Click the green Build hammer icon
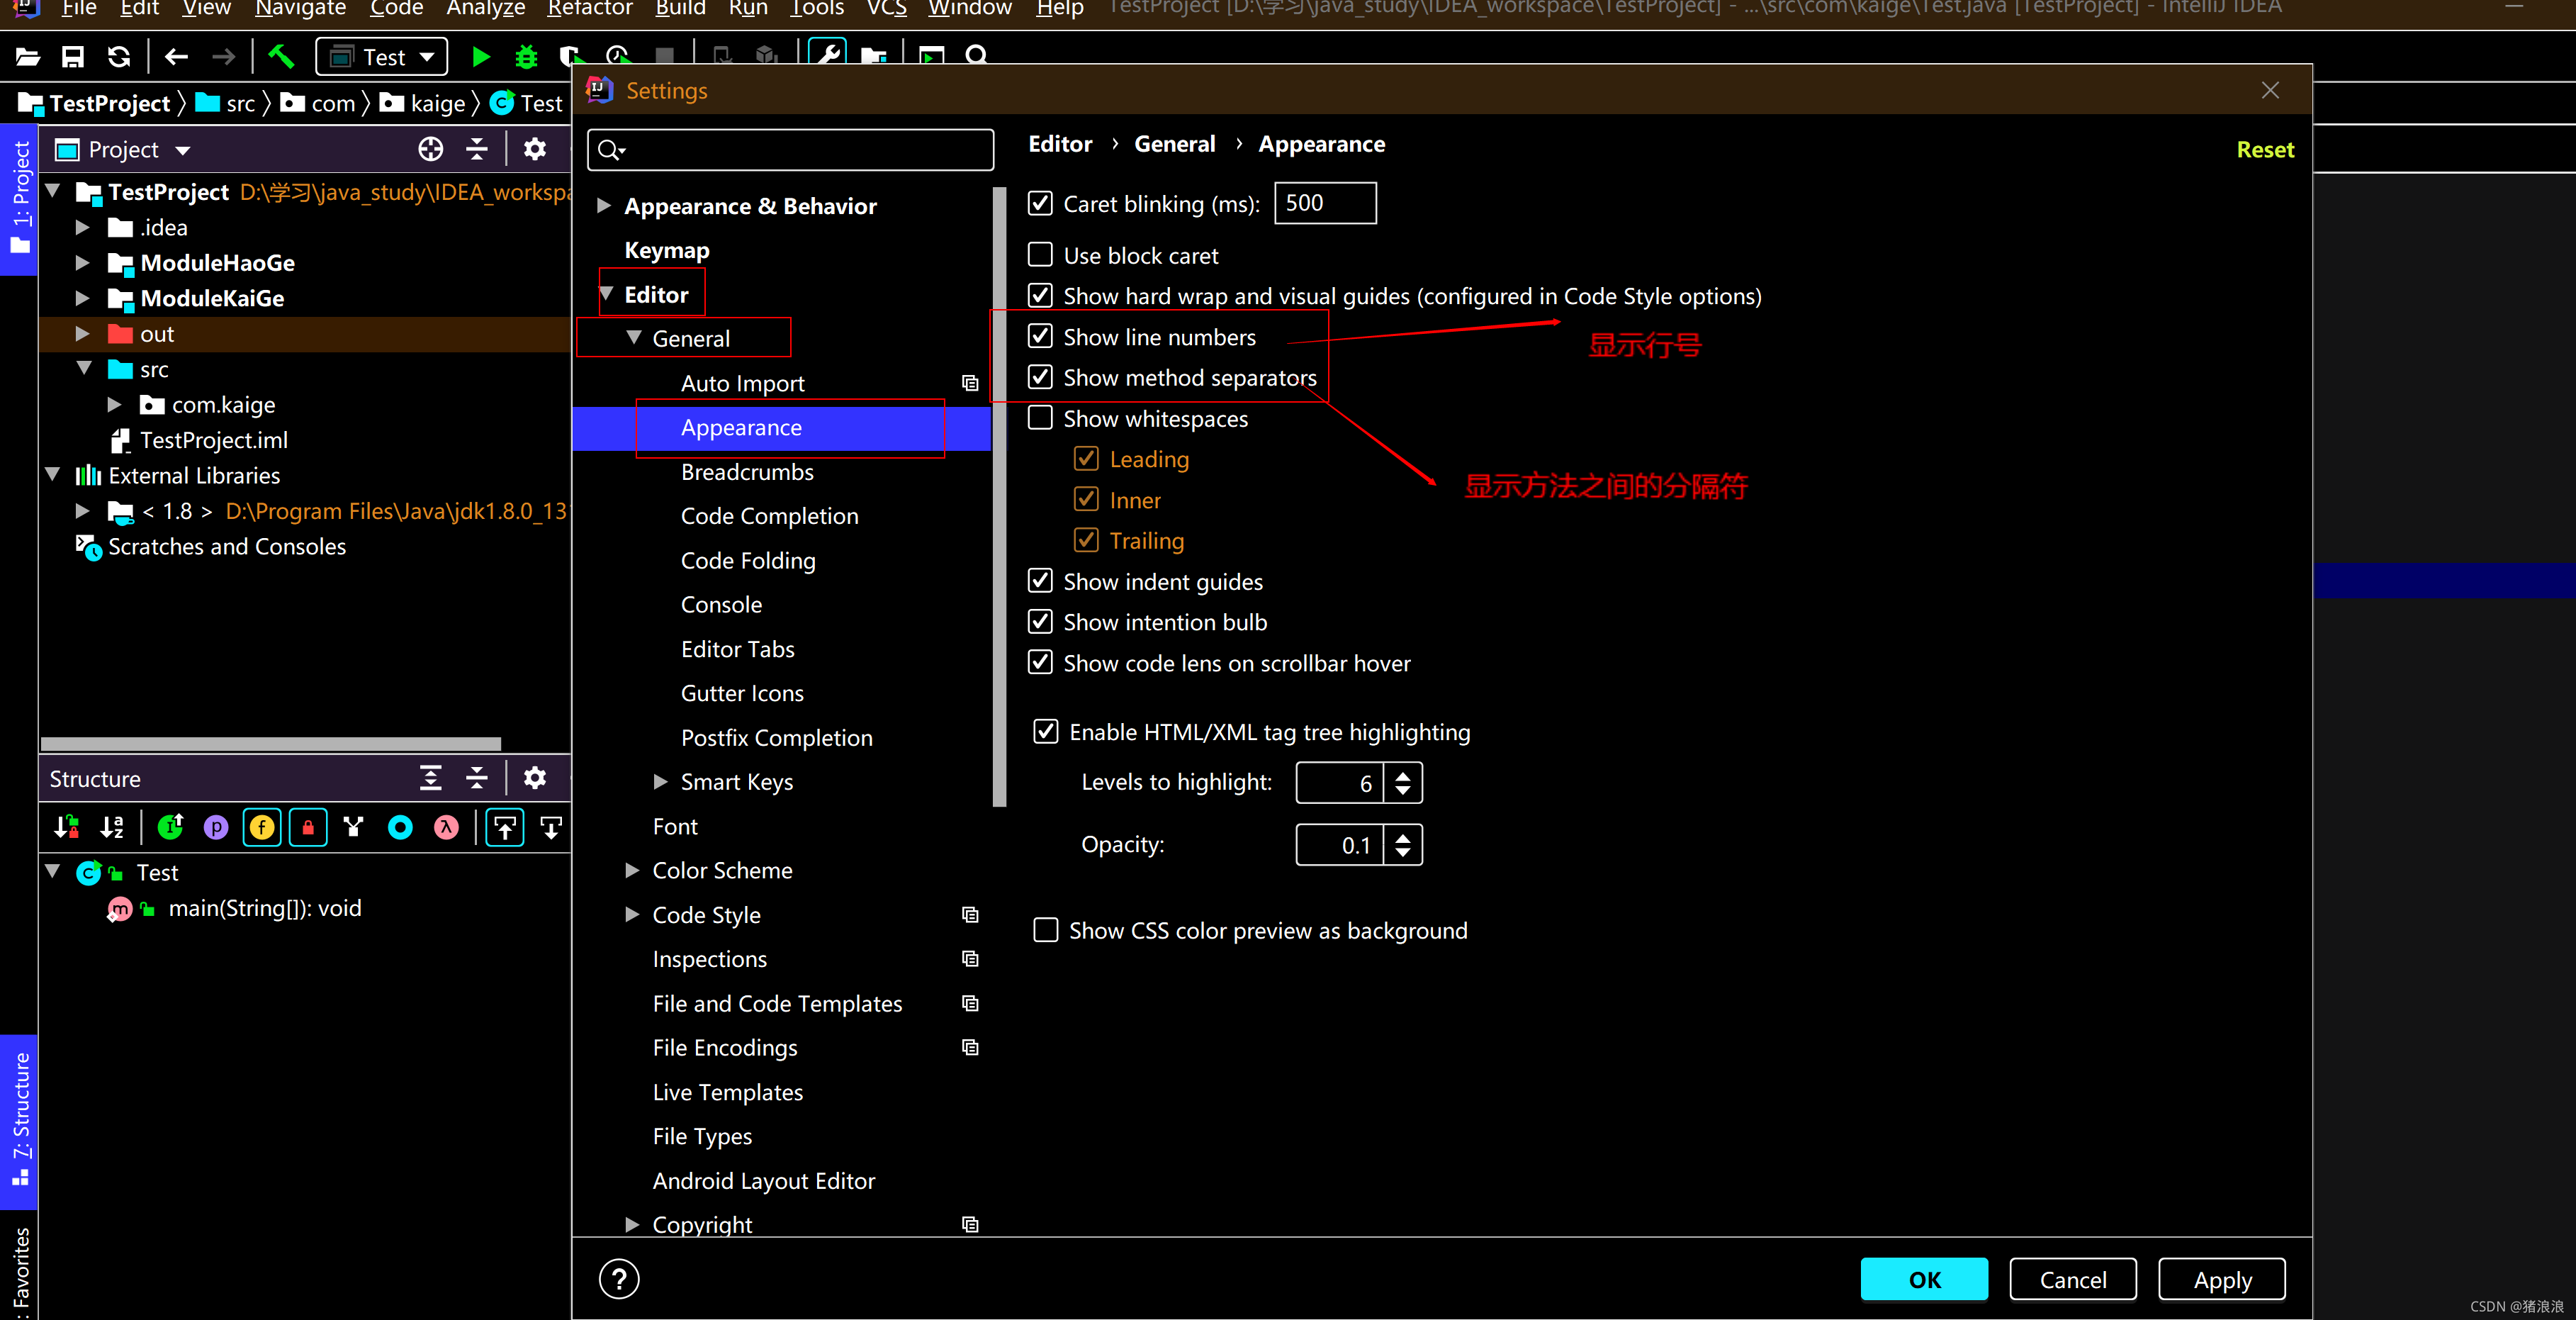This screenshot has width=2576, height=1320. coord(281,57)
